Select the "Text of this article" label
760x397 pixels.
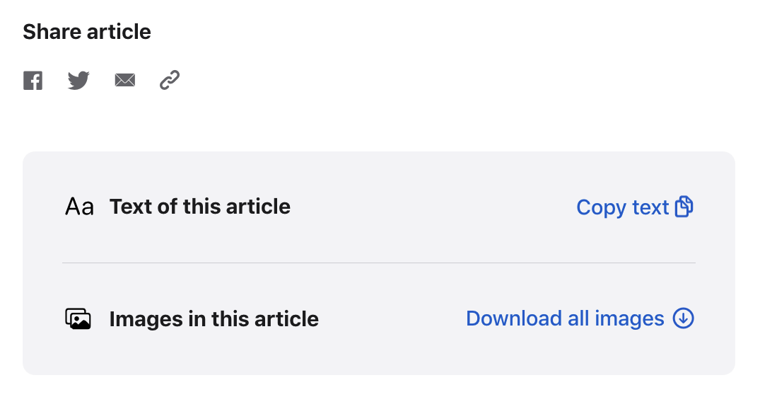[200, 207]
